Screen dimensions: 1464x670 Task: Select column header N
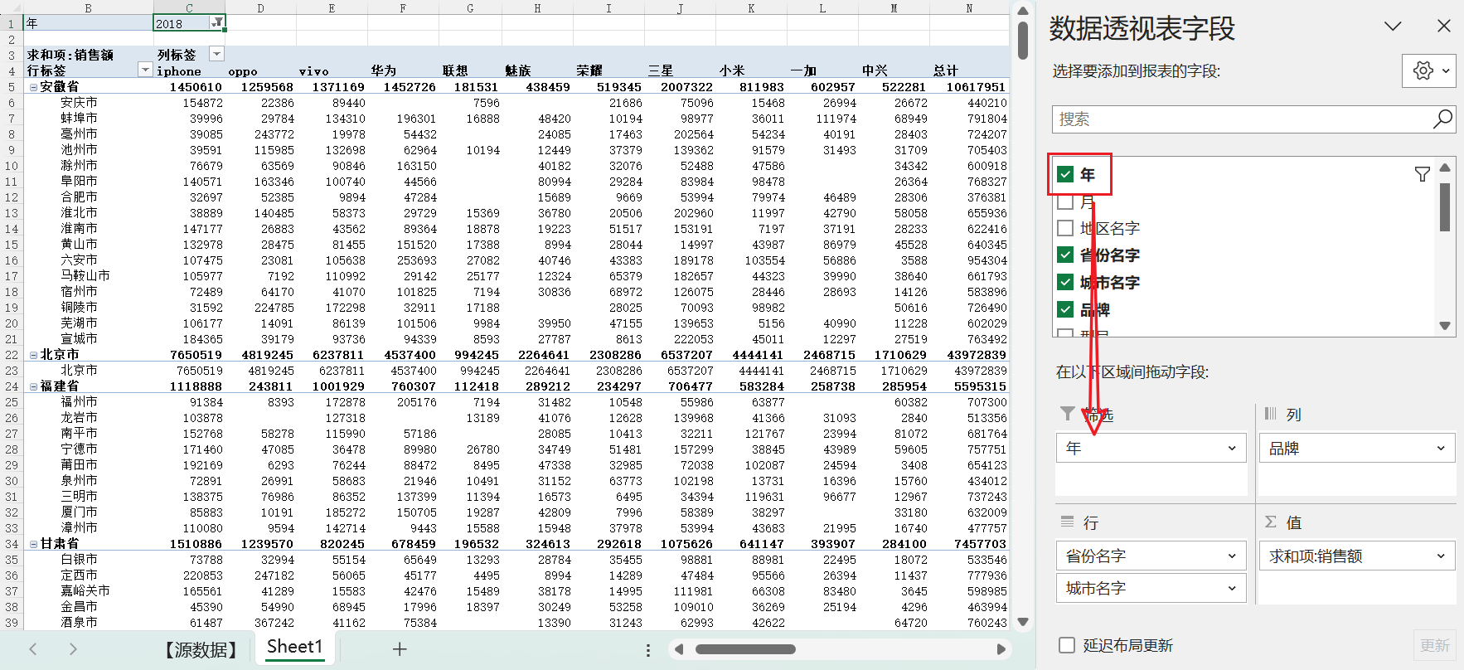click(x=969, y=8)
